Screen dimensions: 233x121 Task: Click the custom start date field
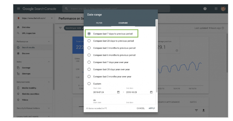coord(105,92)
